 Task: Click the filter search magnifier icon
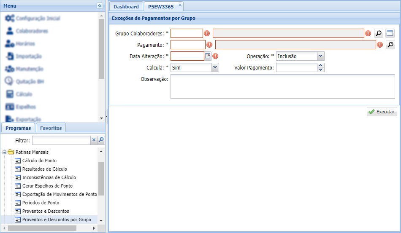point(101,140)
